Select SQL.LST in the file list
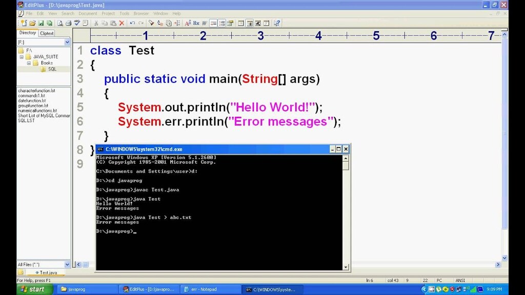Viewport: 525px width, 295px height. point(27,121)
